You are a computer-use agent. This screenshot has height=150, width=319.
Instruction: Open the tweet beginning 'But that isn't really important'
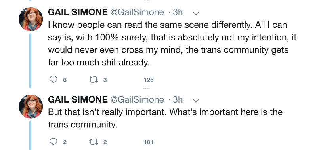165,118
